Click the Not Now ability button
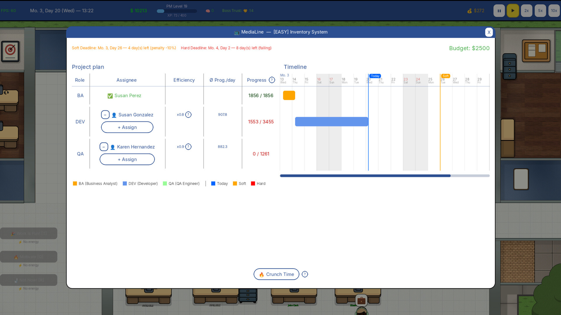Image resolution: width=561 pixels, height=315 pixels. click(29, 280)
